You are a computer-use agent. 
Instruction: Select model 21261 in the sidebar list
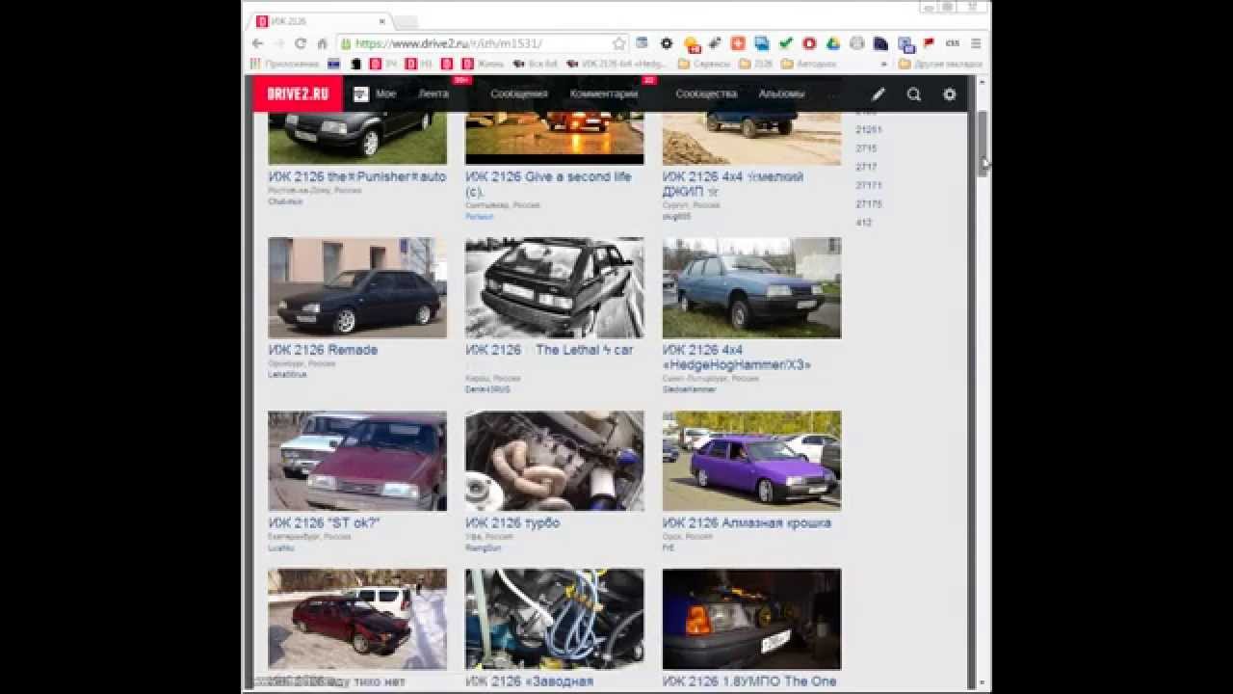pyautogui.click(x=869, y=129)
